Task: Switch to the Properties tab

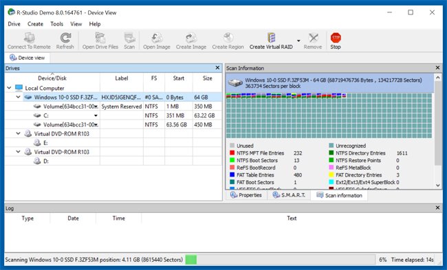Action: pyautogui.click(x=246, y=195)
